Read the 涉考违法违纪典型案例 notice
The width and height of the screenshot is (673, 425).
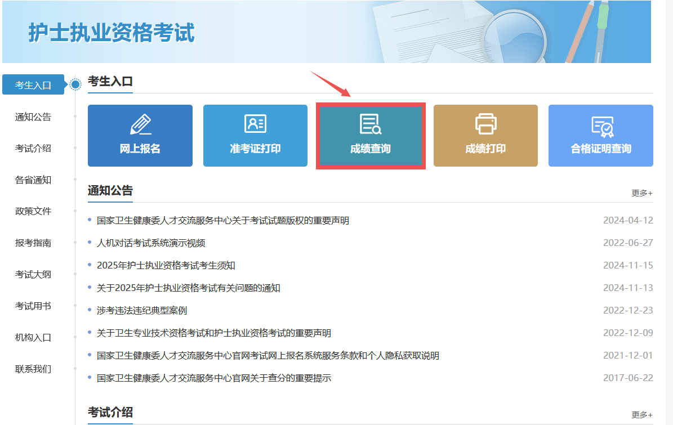142,311
